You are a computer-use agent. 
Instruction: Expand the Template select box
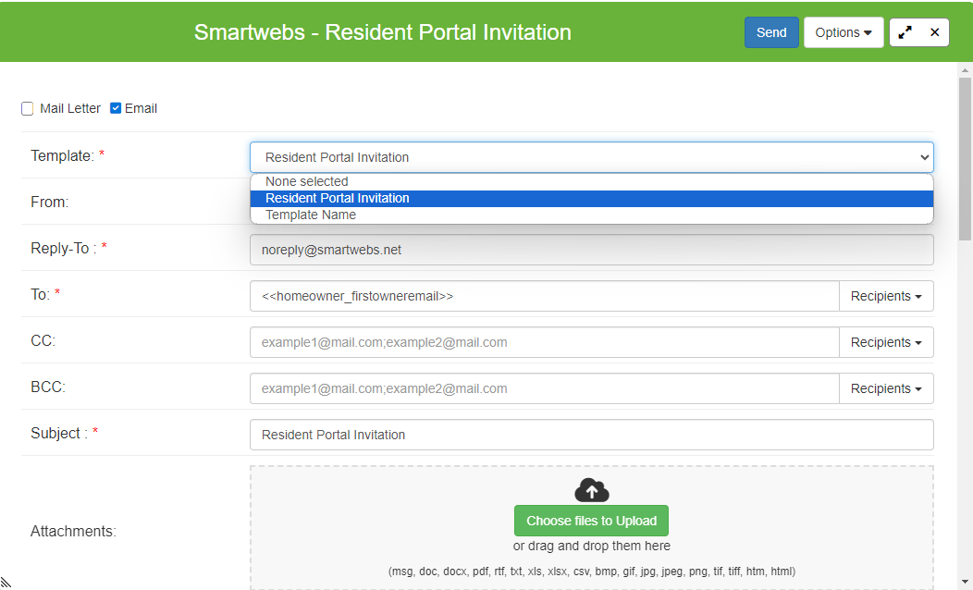click(591, 157)
